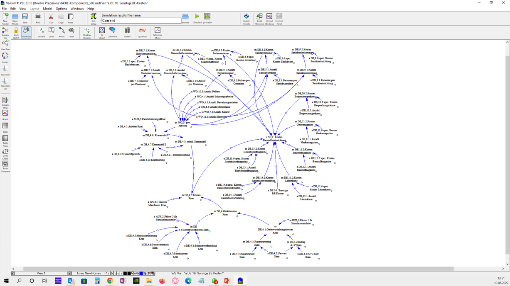Click the simulation results file name field
Image resolution: width=510 pixels, height=286 pixels.
click(141, 20)
